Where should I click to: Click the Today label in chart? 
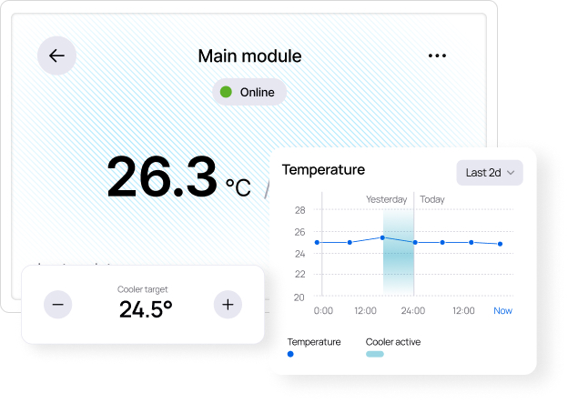[432, 199]
